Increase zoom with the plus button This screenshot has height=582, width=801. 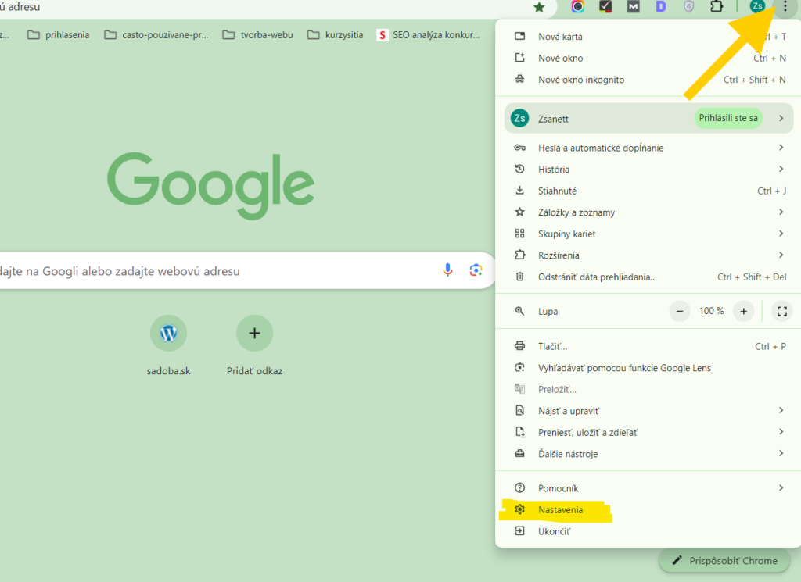tap(743, 311)
